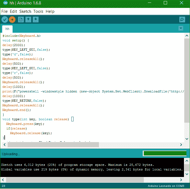The image size is (190, 189).
Task: Click the delay(2000); line
Action: [x=14, y=45]
